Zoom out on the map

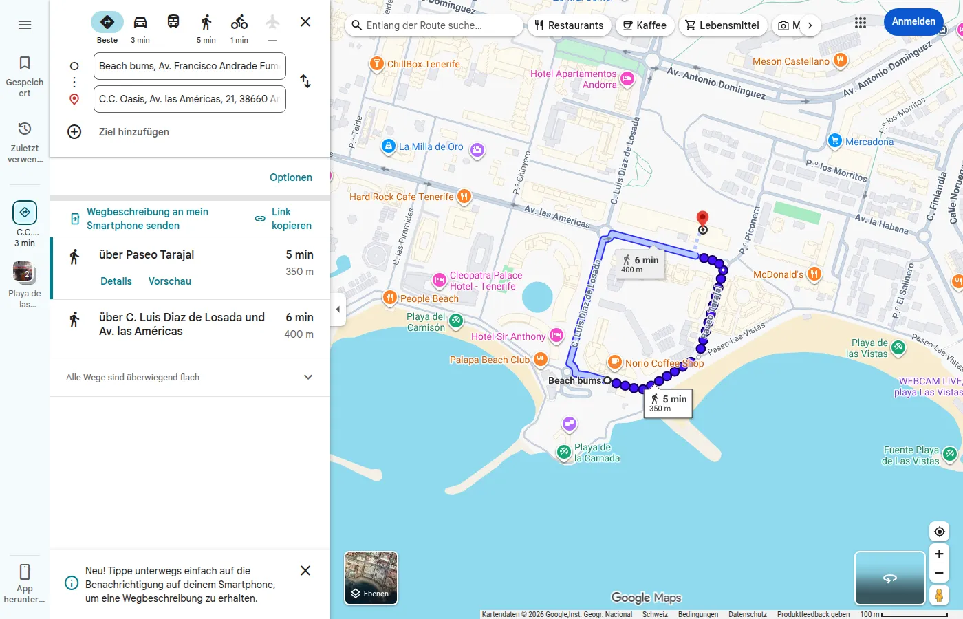(x=940, y=573)
